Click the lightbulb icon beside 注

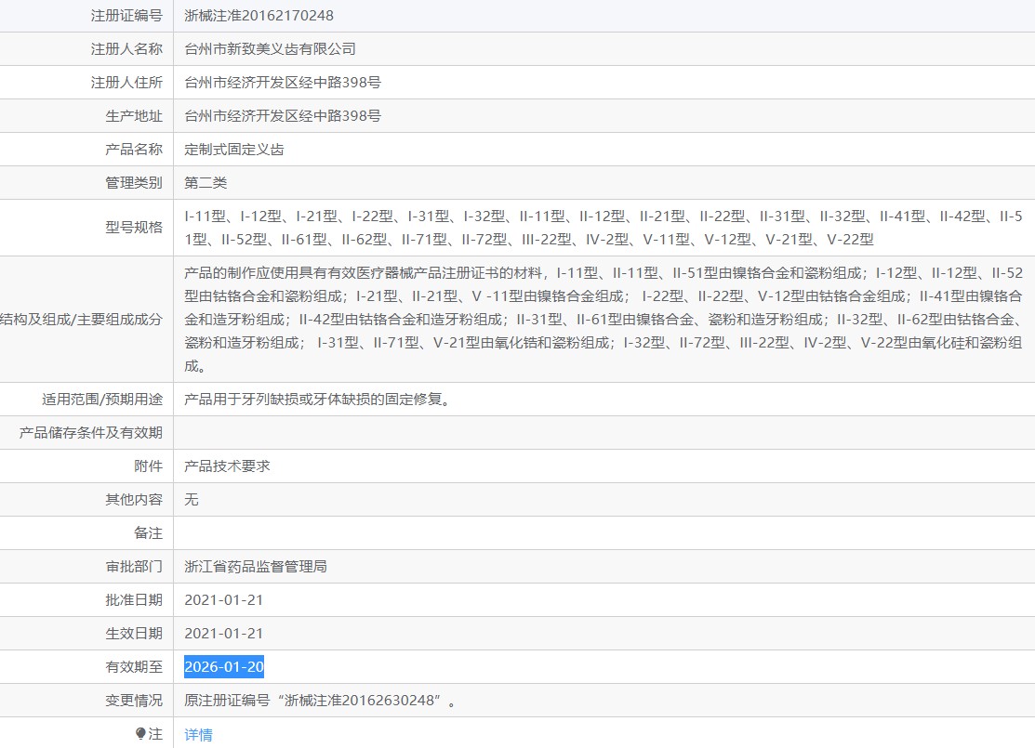coord(139,733)
